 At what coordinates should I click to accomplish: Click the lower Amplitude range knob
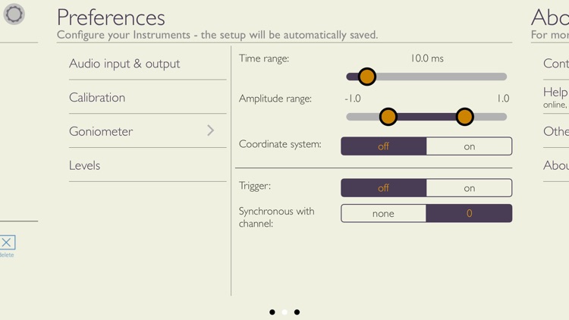[388, 117]
